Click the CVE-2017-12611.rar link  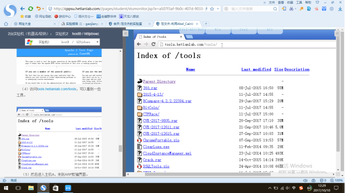coord(161,127)
